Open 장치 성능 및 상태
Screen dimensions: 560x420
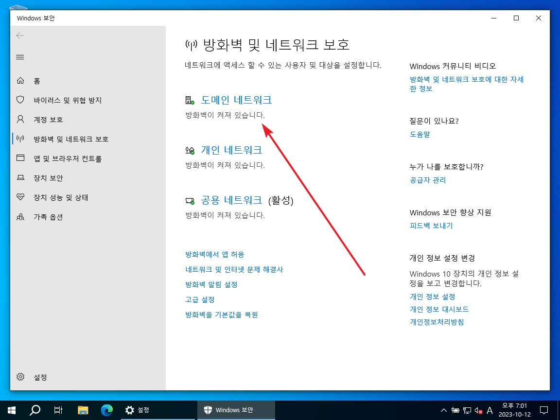coord(61,197)
